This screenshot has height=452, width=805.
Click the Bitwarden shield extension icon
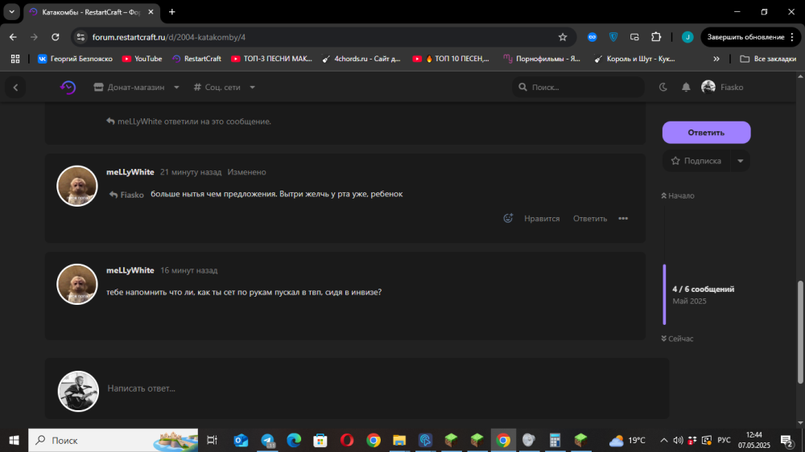coord(613,37)
